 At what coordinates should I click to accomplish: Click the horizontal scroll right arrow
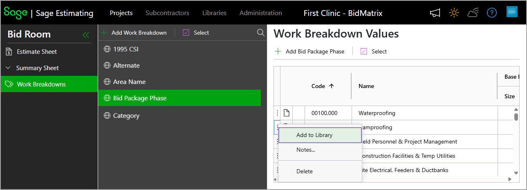(509, 179)
